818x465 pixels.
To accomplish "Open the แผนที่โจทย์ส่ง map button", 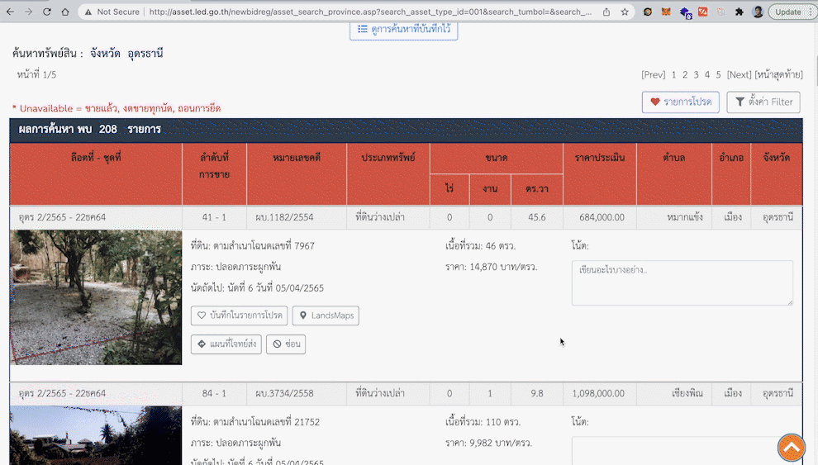I will coord(226,344).
